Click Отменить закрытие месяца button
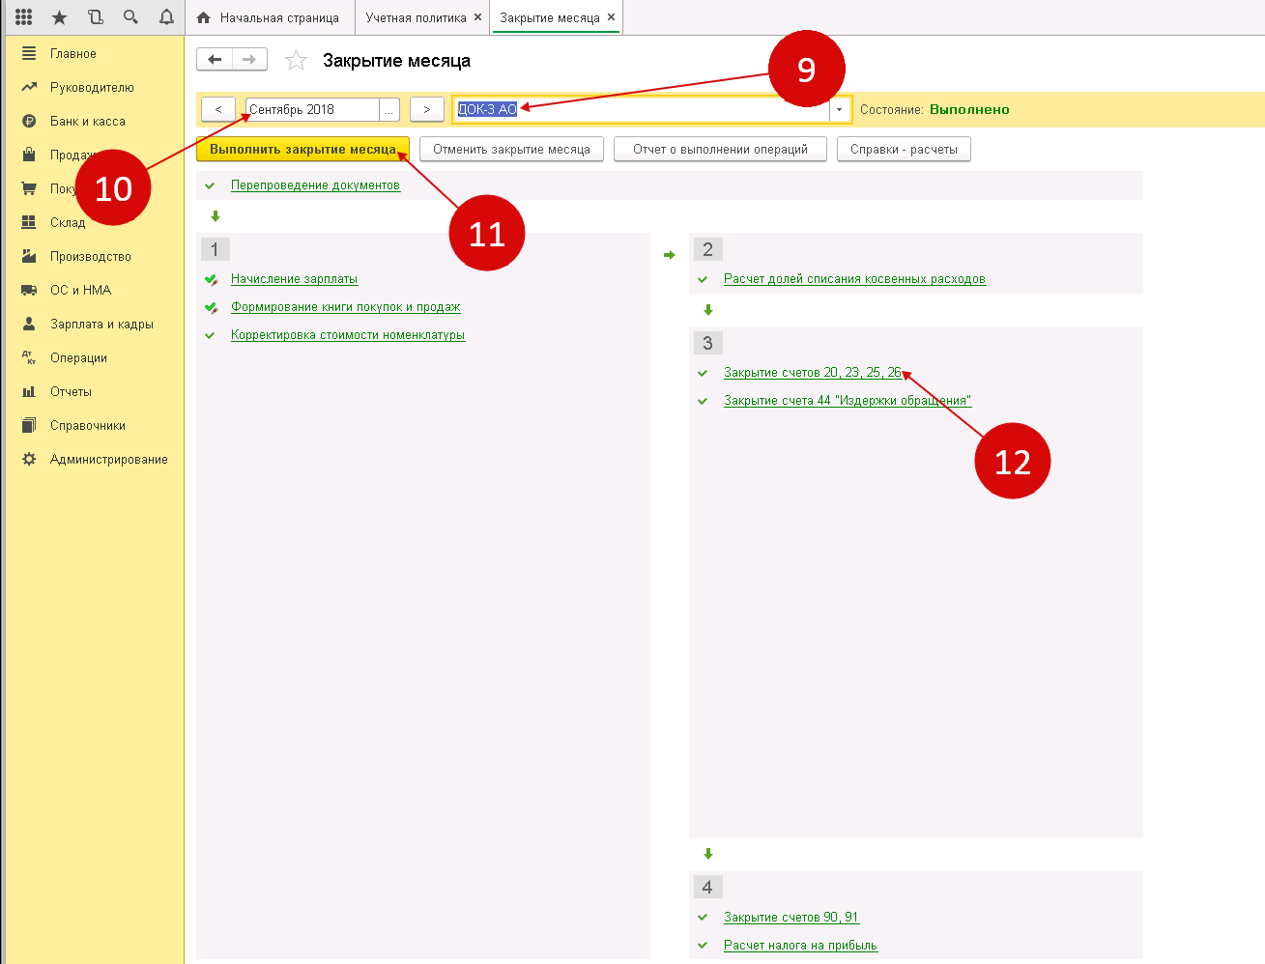This screenshot has width=1265, height=964. pyautogui.click(x=511, y=150)
